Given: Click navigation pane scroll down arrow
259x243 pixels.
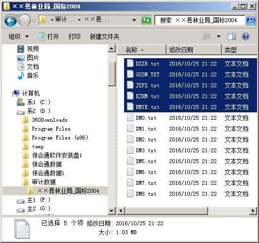Looking at the screenshot, I should click(112, 210).
